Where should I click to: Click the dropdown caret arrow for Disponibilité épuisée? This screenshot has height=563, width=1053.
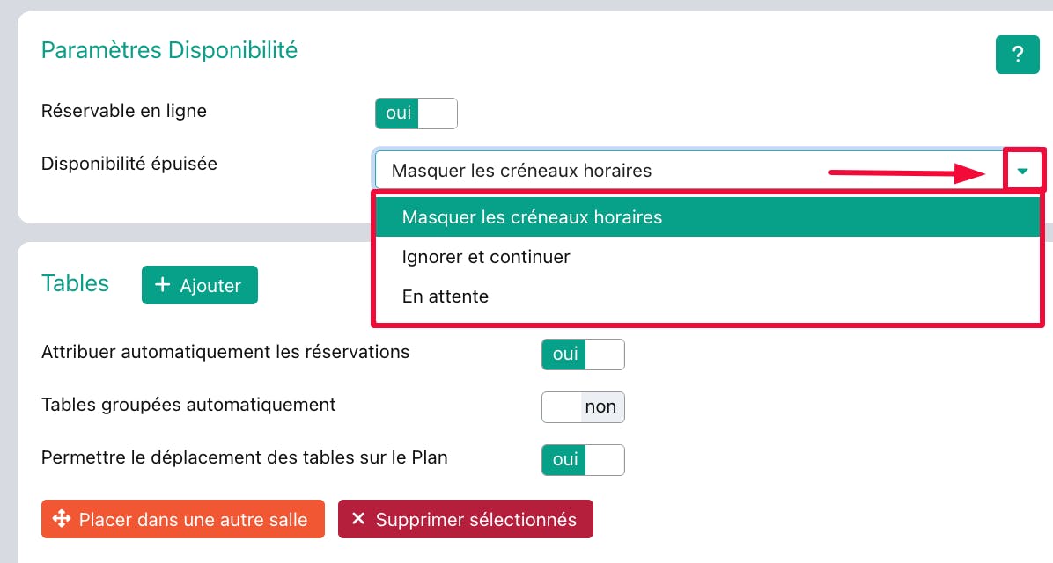click(x=1023, y=171)
